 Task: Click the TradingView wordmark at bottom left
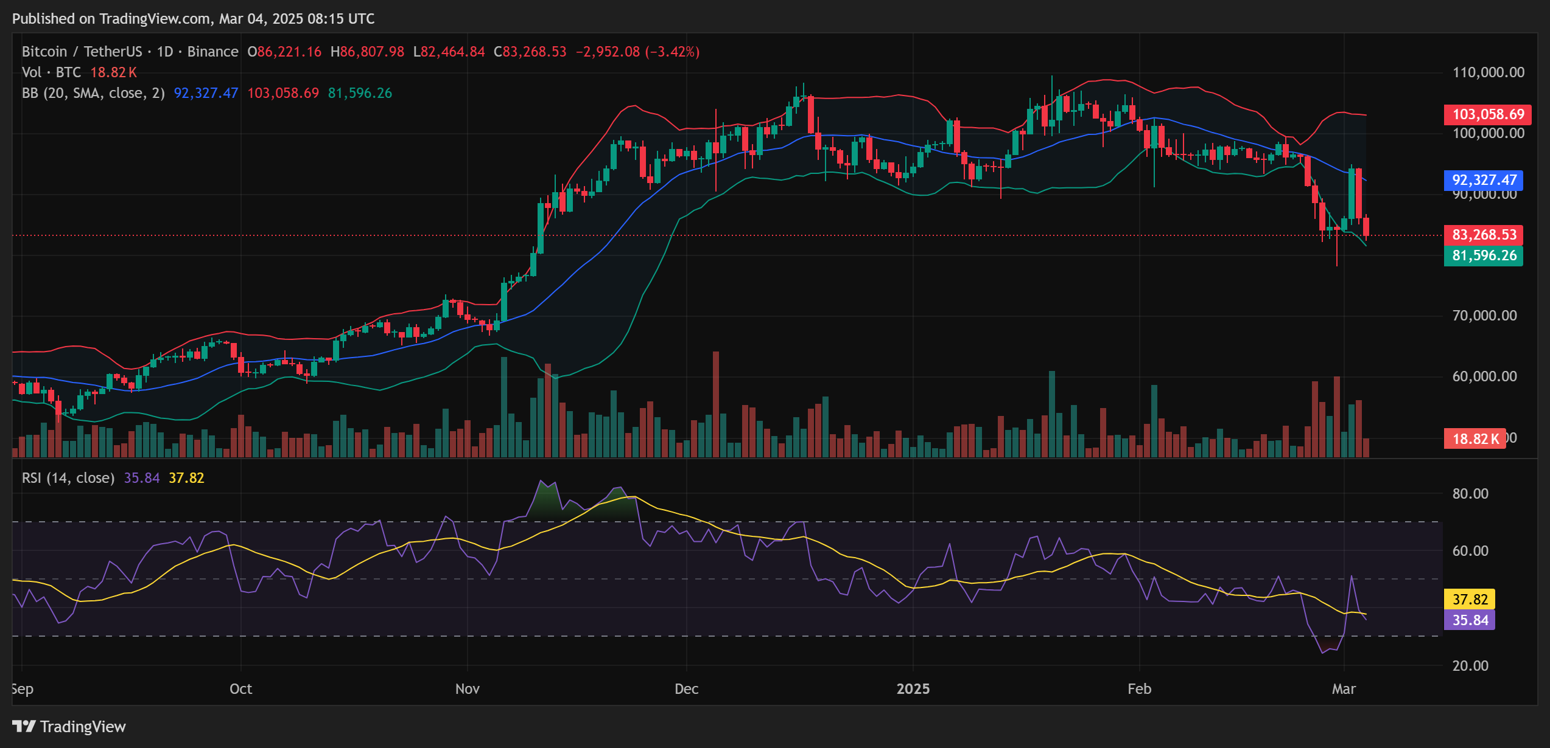click(x=83, y=727)
